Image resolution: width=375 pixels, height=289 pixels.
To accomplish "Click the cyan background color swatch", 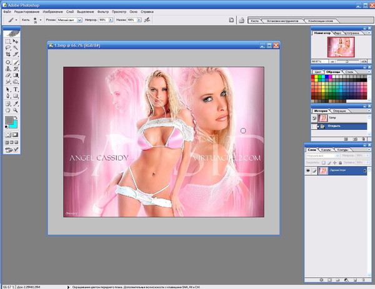I will [14, 125].
